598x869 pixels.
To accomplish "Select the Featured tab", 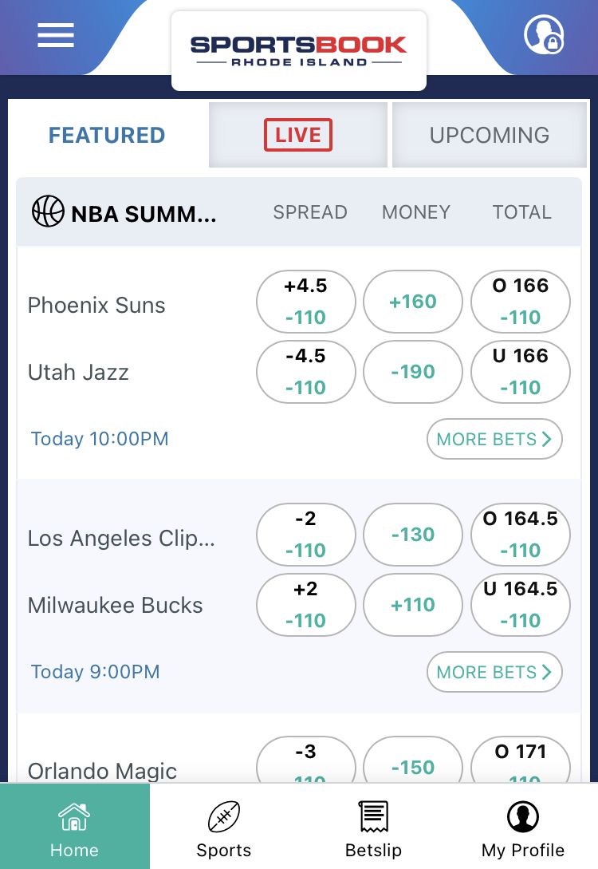I will (107, 135).
